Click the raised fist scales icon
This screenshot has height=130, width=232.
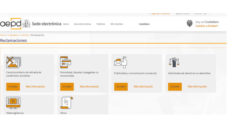point(174,62)
